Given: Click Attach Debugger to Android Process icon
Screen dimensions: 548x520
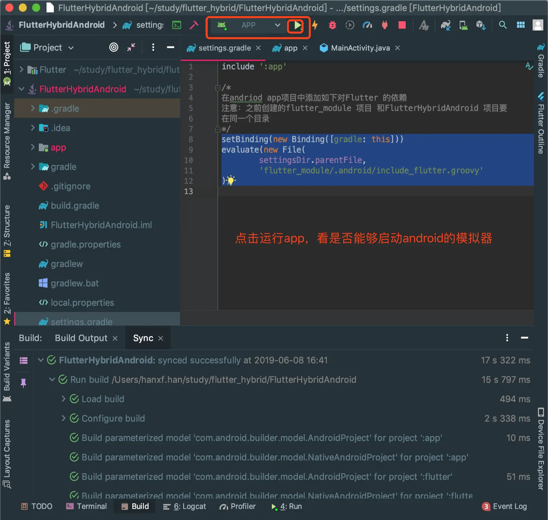Looking at the screenshot, I should 385,25.
